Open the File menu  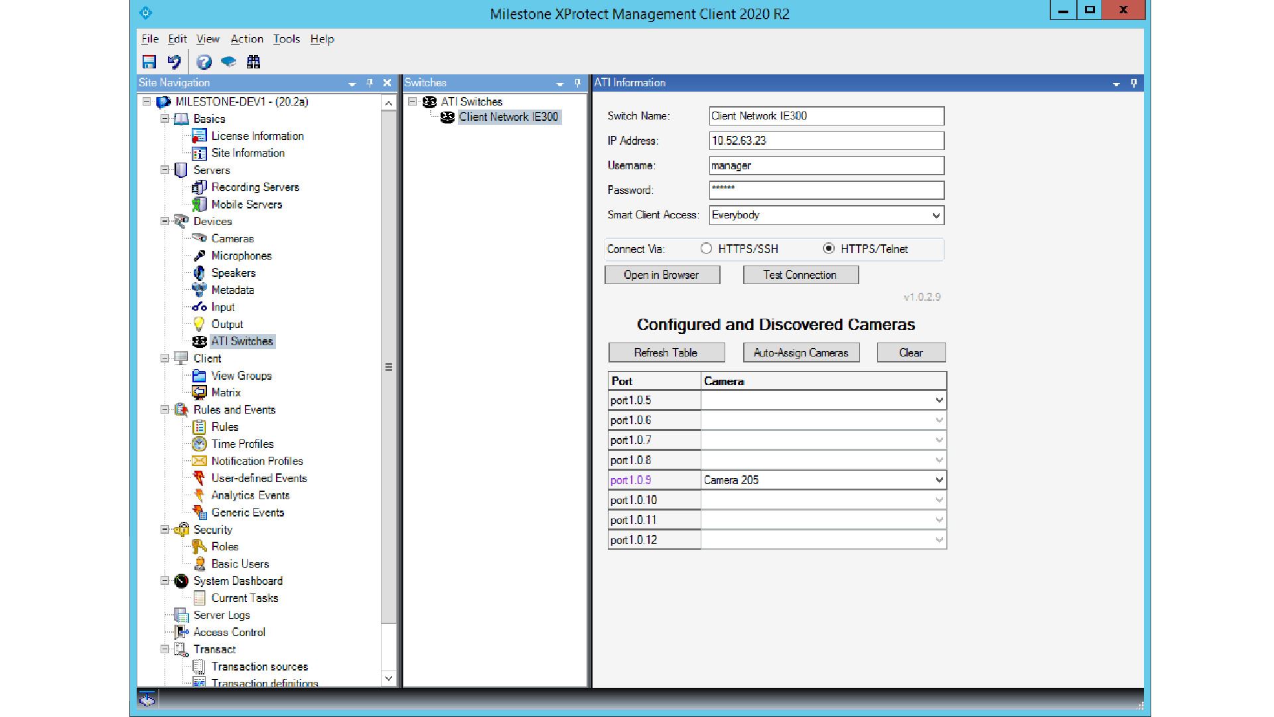150,39
